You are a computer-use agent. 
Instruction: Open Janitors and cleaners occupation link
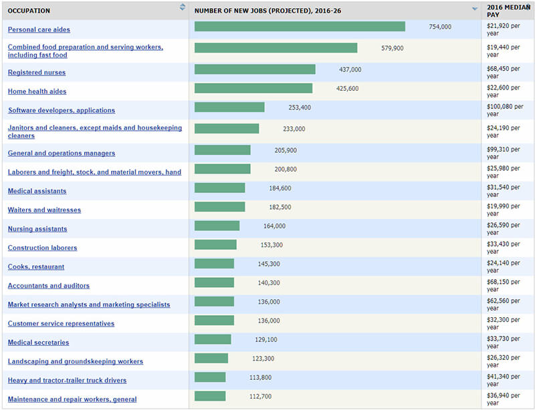[95, 132]
